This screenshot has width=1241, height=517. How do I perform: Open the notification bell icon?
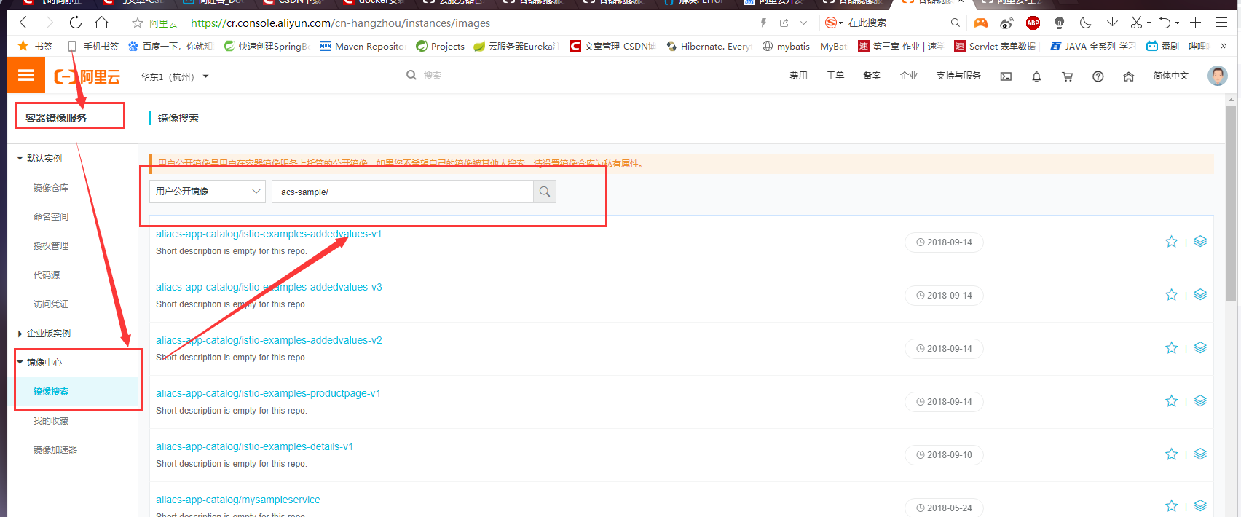coord(1036,76)
